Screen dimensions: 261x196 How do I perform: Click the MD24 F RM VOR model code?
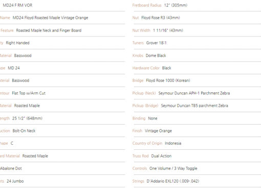click(x=17, y=5)
